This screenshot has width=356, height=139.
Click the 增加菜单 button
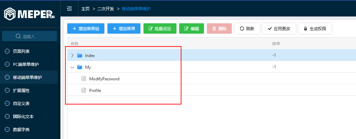click(124, 28)
